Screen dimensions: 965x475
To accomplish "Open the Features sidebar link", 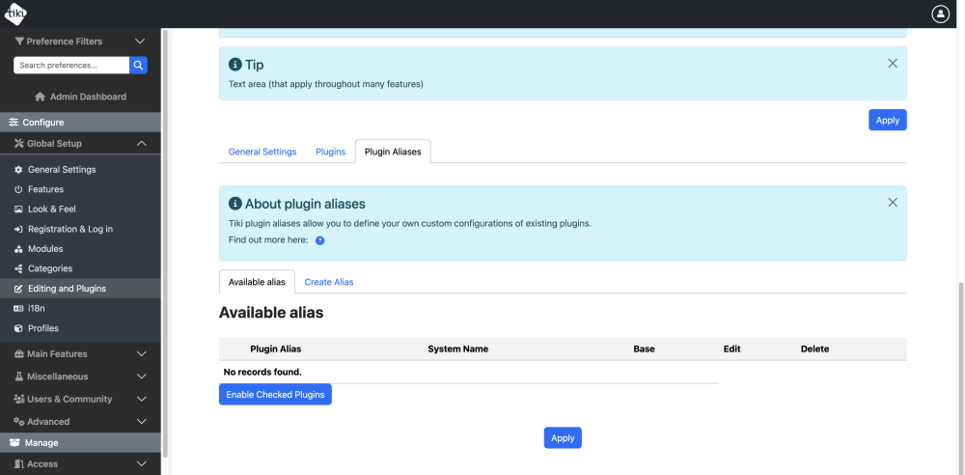I will [x=46, y=189].
